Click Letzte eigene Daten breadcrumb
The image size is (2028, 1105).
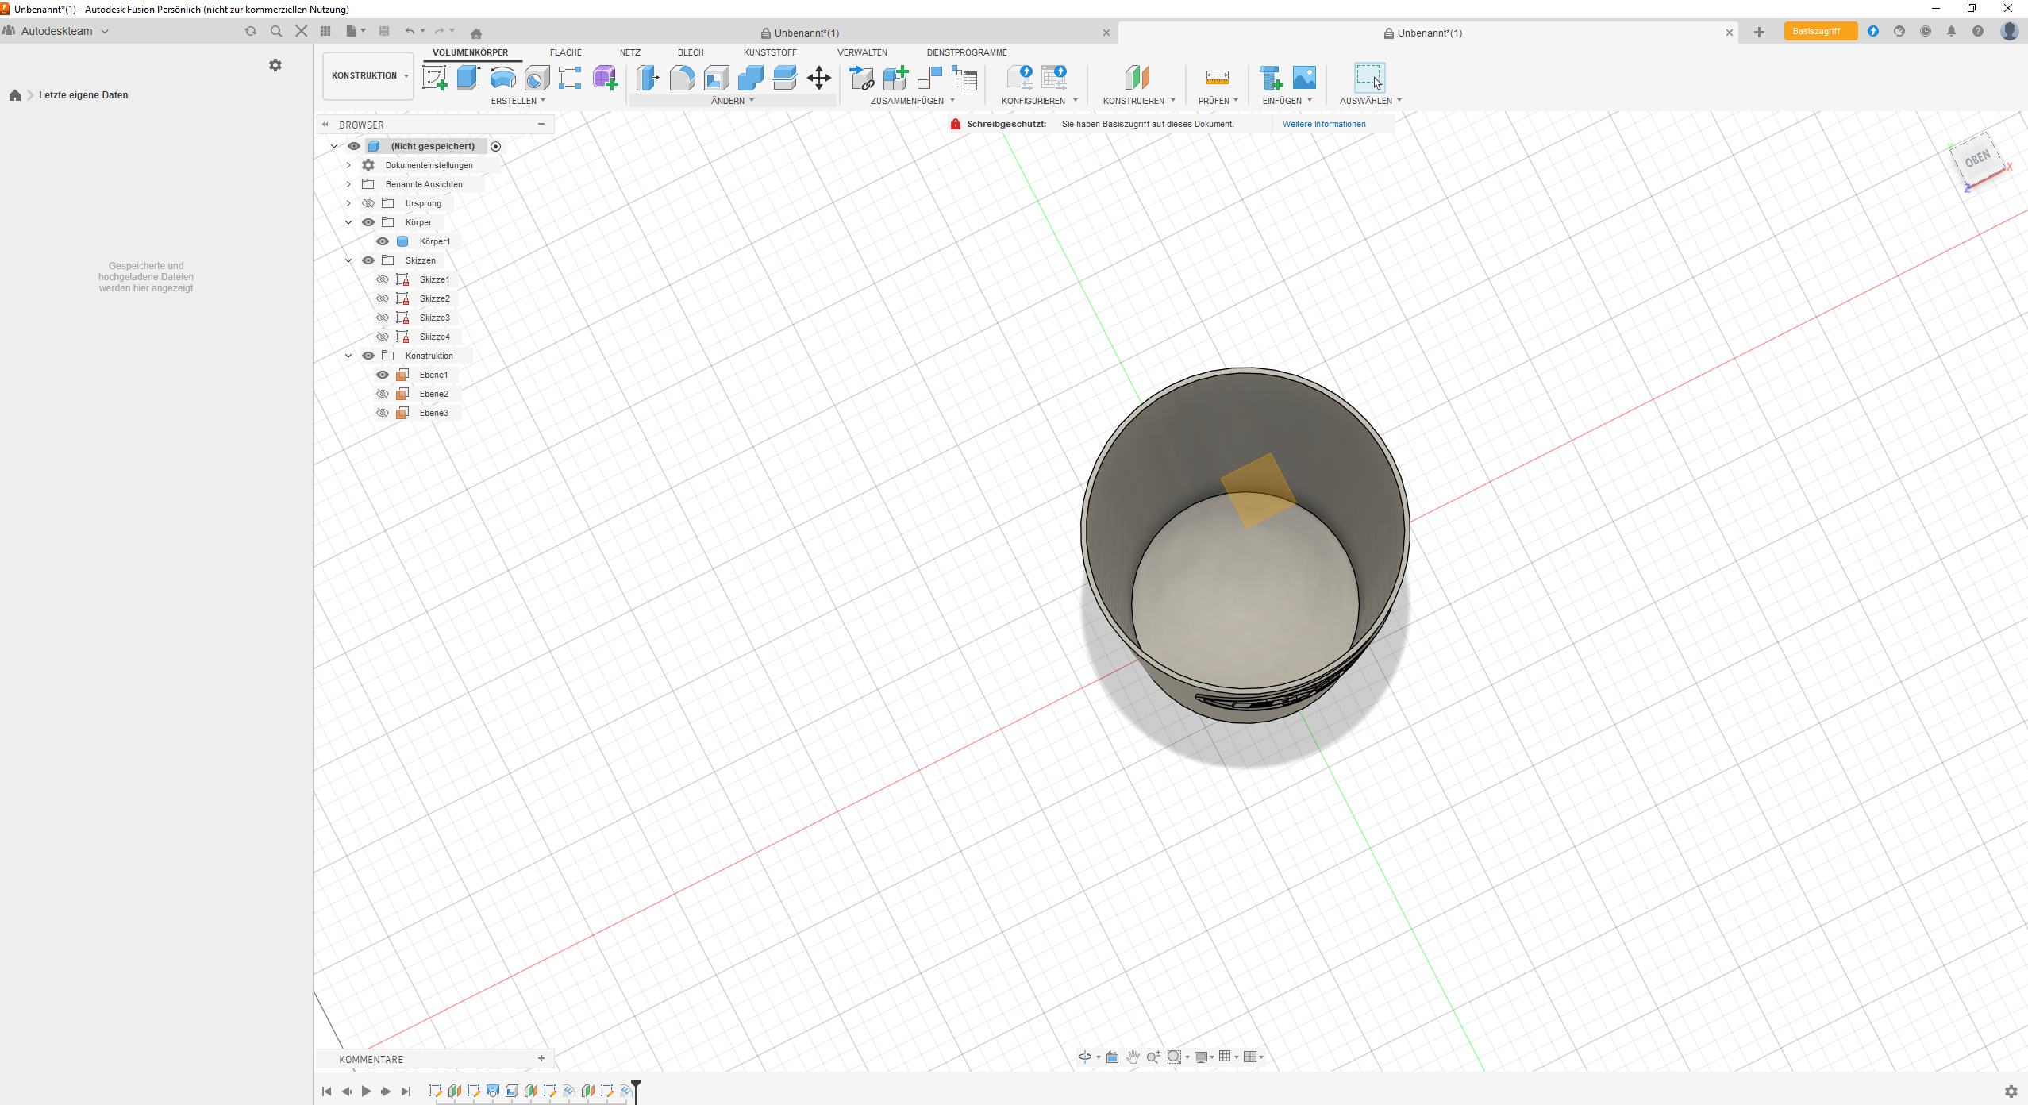[83, 95]
